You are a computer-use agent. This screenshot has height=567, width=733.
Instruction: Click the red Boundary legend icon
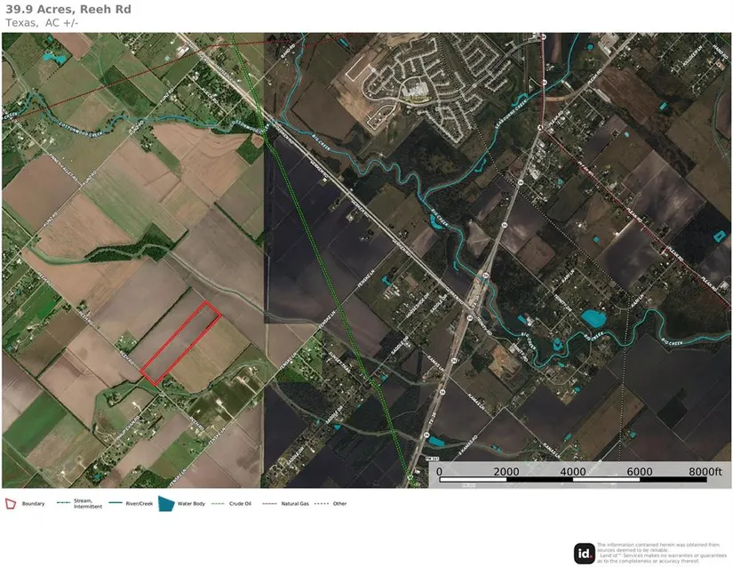coord(11,504)
